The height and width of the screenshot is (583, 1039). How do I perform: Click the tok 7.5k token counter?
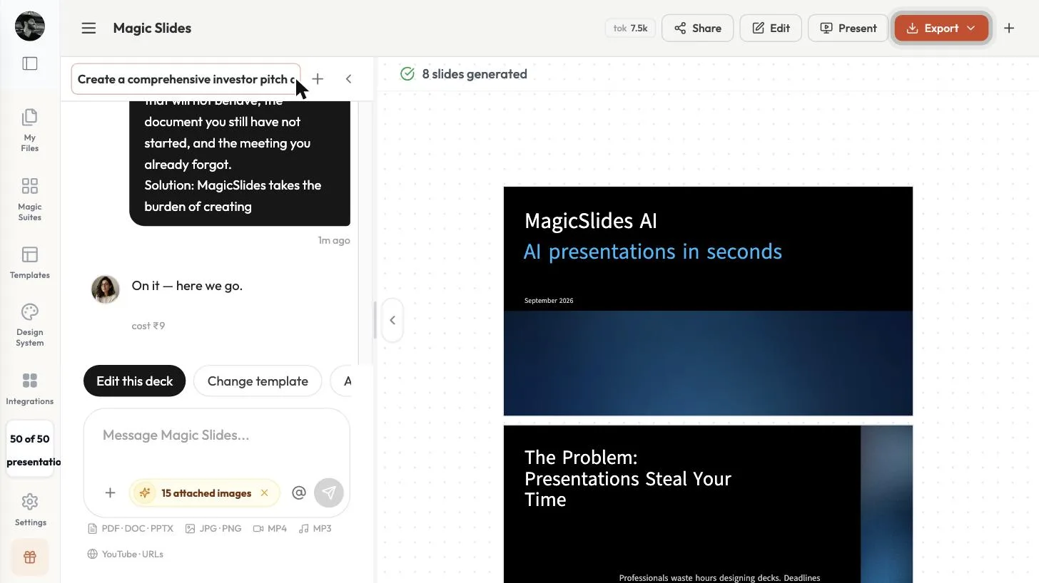[x=630, y=28]
